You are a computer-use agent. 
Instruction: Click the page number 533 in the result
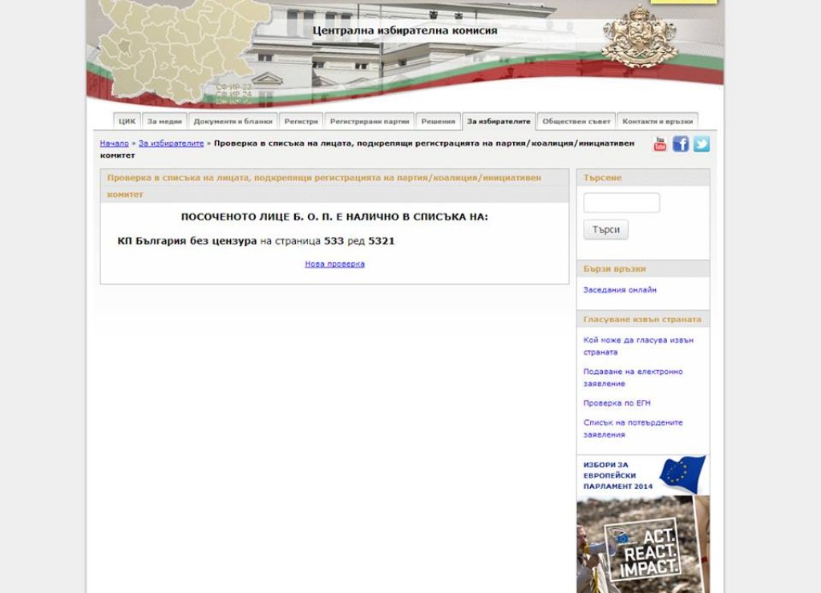coord(334,240)
